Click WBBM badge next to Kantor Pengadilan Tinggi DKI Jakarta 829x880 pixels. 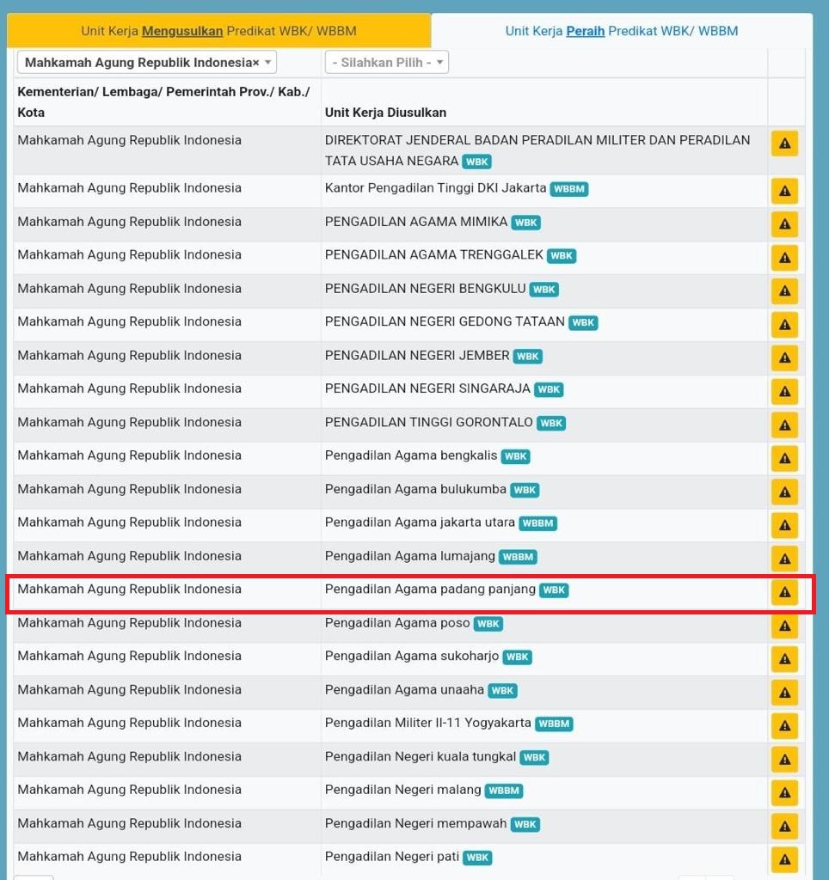(x=569, y=189)
